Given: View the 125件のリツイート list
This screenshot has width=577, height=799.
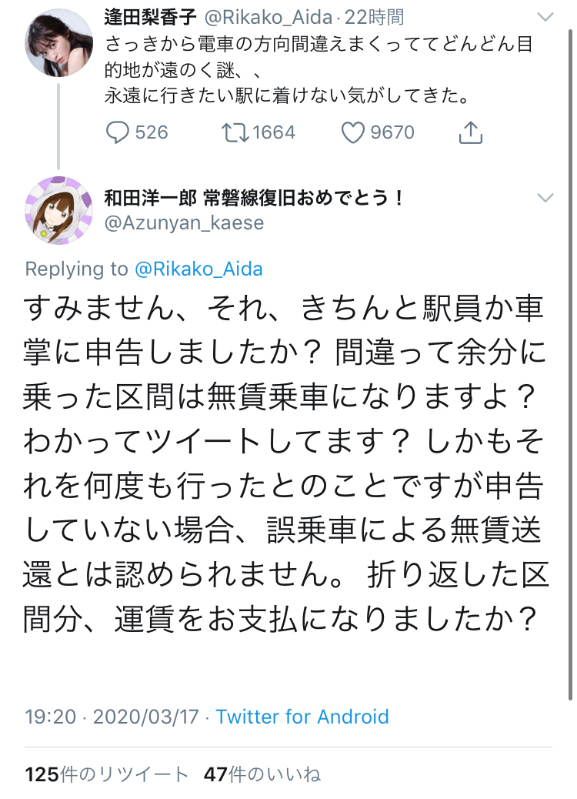Looking at the screenshot, I should [106, 774].
